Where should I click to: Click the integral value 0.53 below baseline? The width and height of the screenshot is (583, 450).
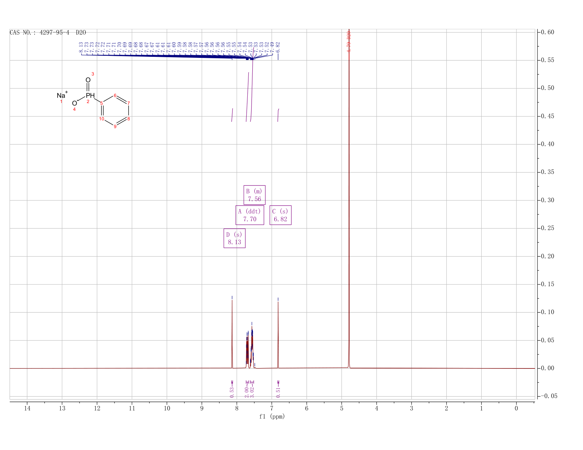point(232,392)
